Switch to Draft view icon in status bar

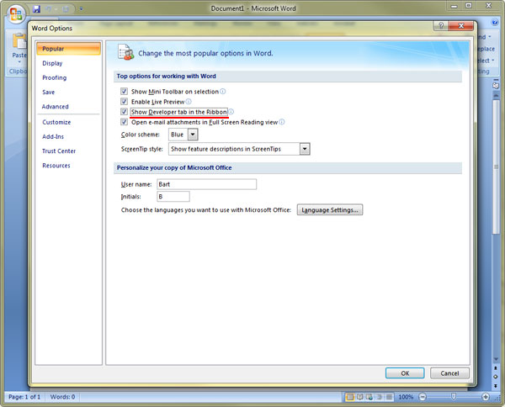(390, 397)
